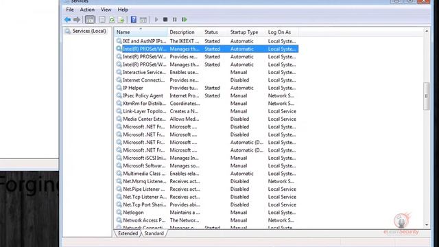
Task: Click 'Disabled' in Internet Connecti... row
Action: [x=239, y=80]
